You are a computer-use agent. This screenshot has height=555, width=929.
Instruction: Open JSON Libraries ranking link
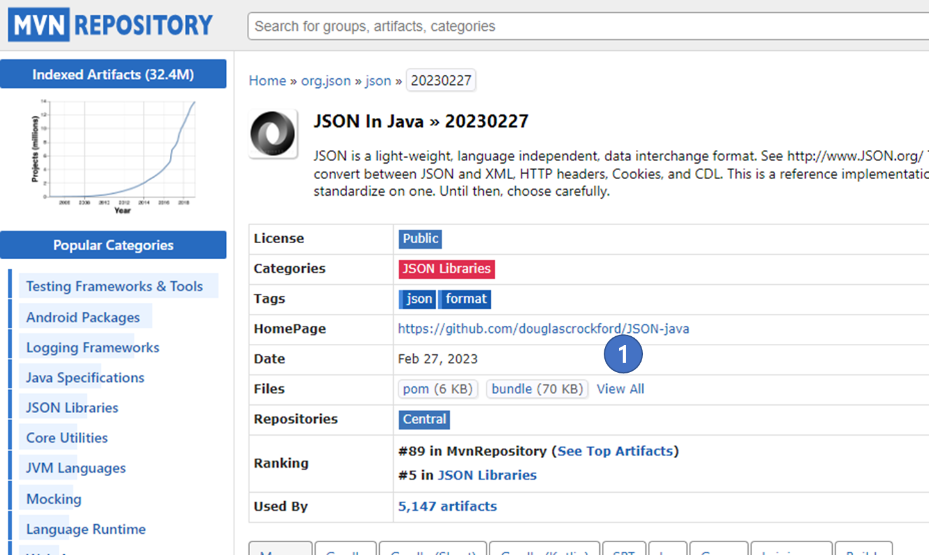pyautogui.click(x=487, y=475)
